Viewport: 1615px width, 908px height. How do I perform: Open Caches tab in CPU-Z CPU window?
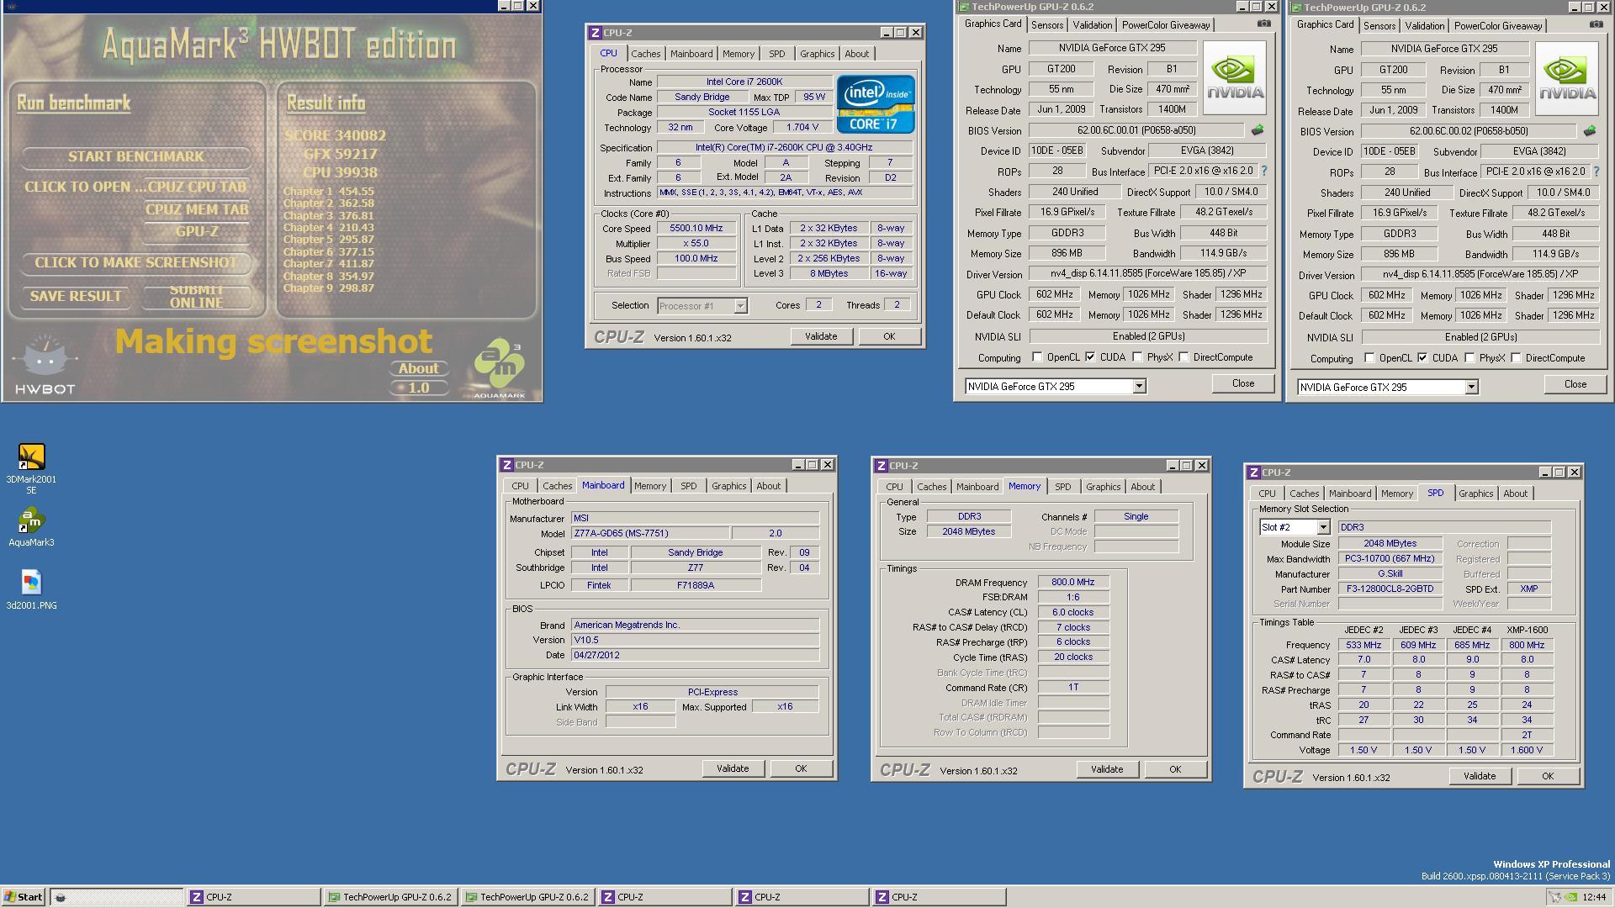pos(645,54)
